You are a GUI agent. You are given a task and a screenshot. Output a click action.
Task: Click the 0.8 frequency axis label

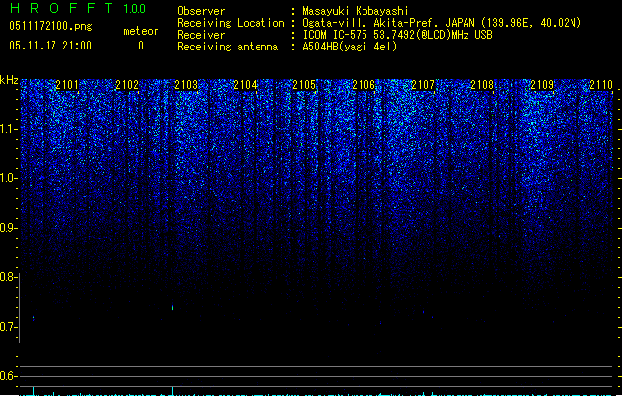pyautogui.click(x=8, y=277)
